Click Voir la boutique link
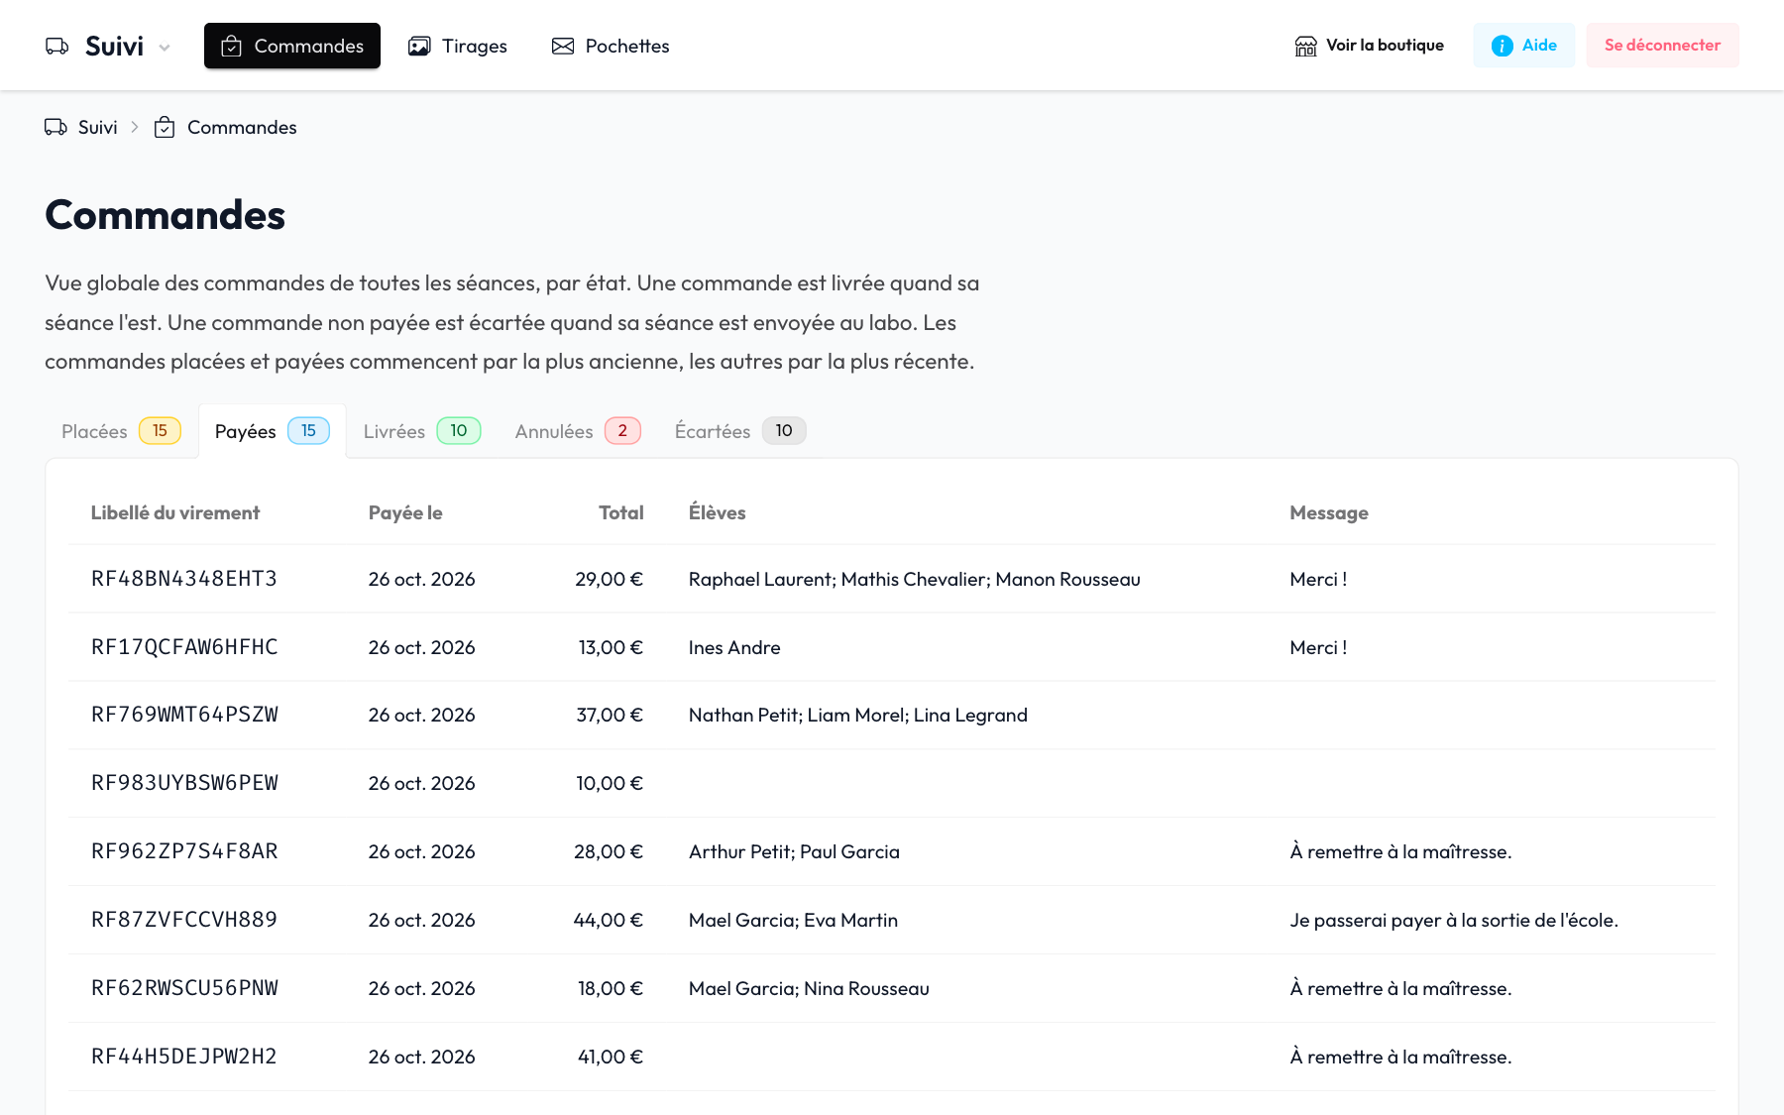 click(1370, 46)
